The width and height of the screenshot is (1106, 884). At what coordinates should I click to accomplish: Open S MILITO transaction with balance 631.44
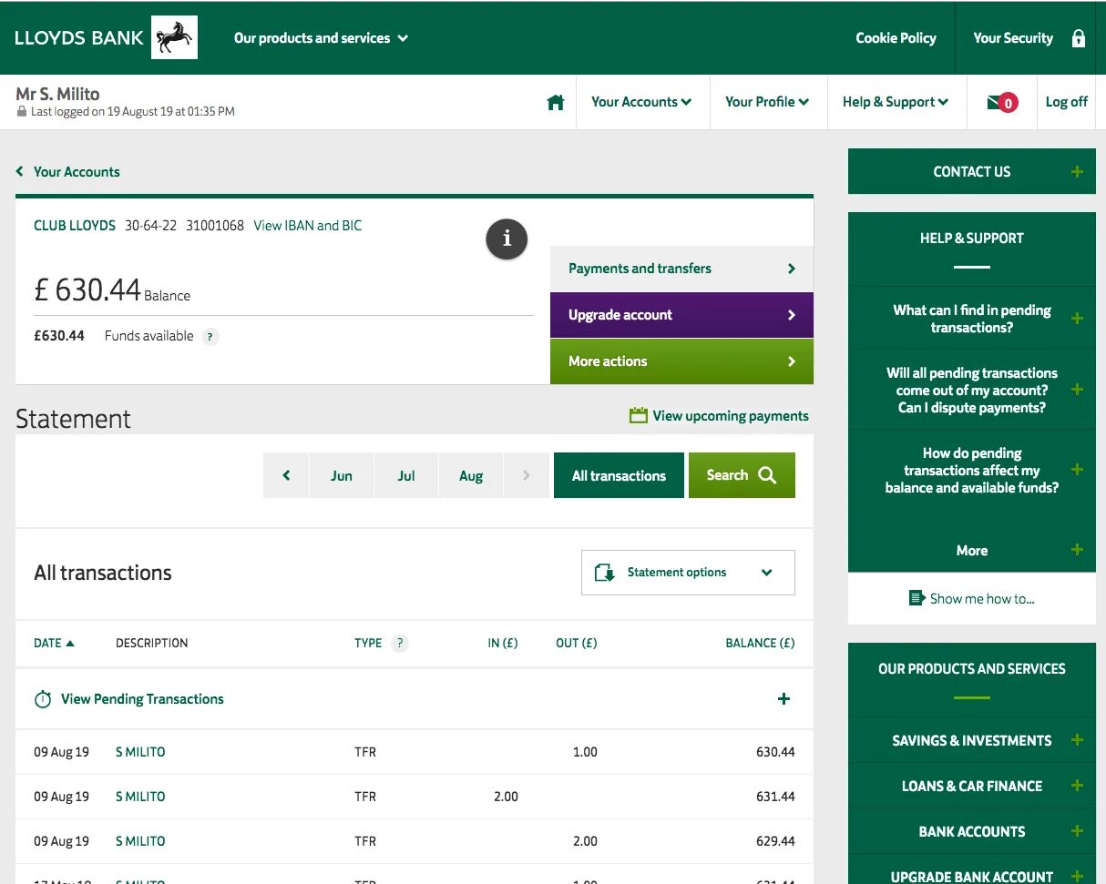(x=140, y=797)
